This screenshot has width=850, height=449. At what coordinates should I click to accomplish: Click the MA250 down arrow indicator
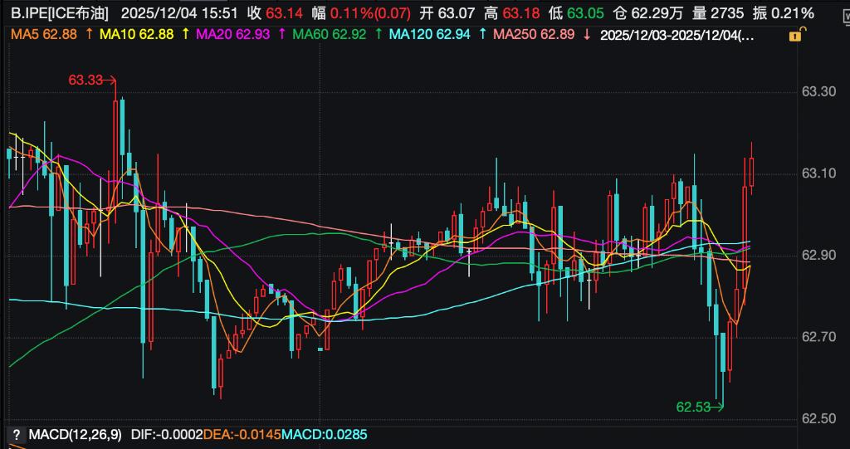coord(587,34)
